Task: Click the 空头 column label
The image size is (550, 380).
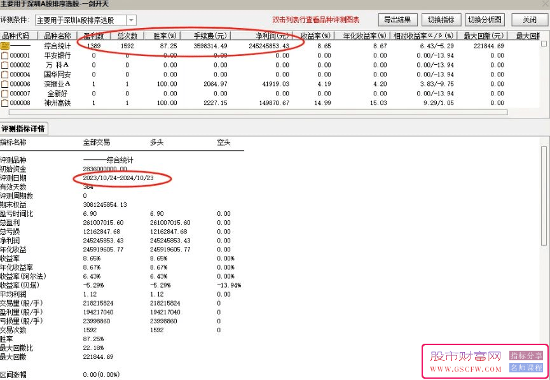Action: [x=224, y=142]
